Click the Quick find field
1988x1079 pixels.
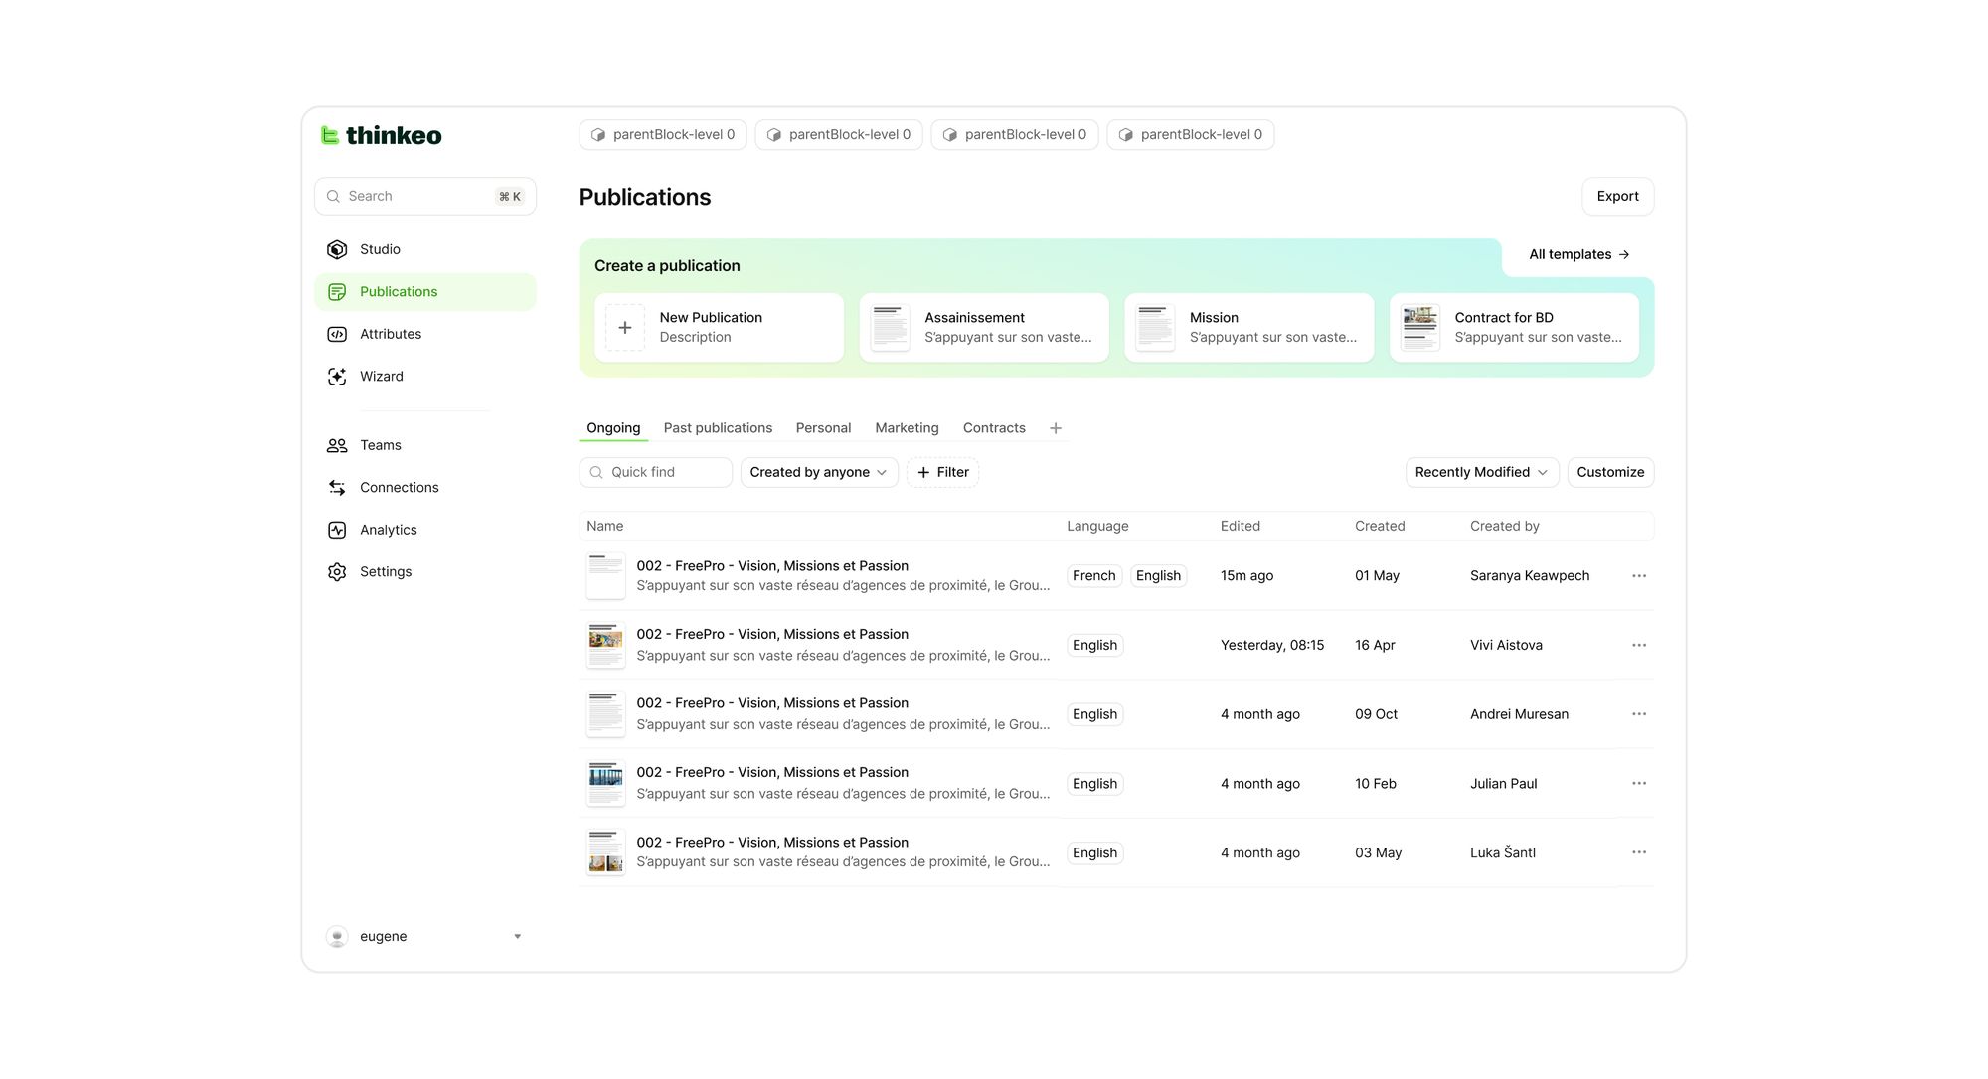tap(656, 472)
